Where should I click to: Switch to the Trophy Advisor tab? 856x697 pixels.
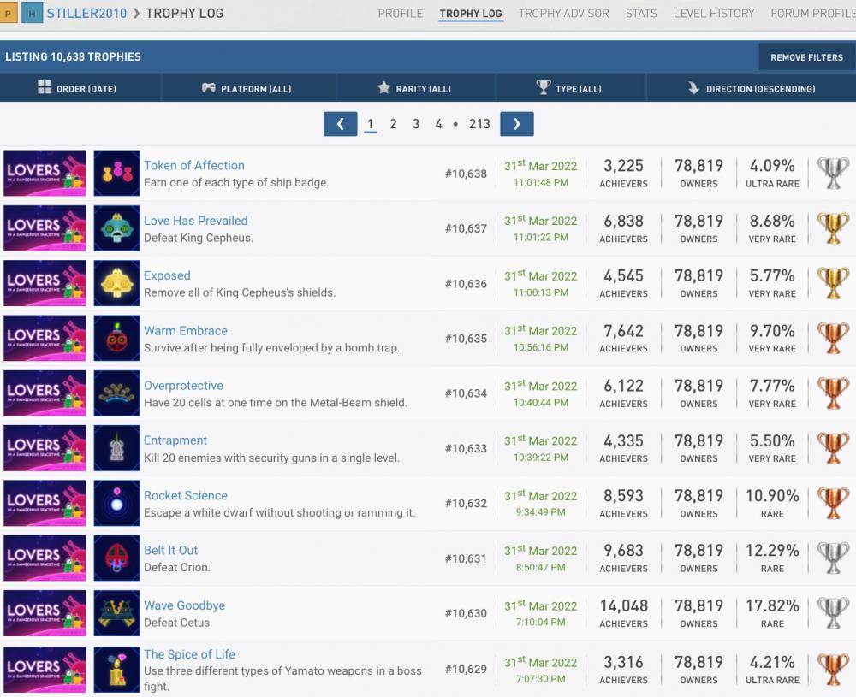pyautogui.click(x=563, y=14)
